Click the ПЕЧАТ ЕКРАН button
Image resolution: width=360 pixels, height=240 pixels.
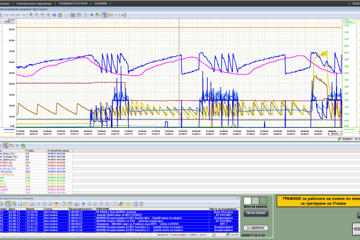coord(256,213)
